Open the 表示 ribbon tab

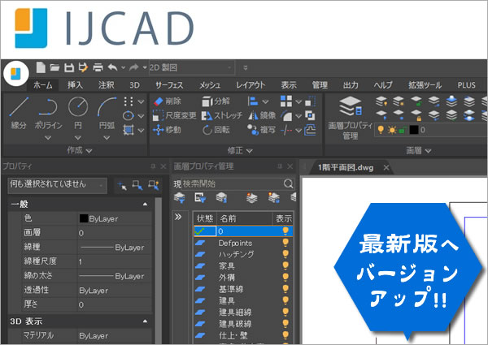289,84
